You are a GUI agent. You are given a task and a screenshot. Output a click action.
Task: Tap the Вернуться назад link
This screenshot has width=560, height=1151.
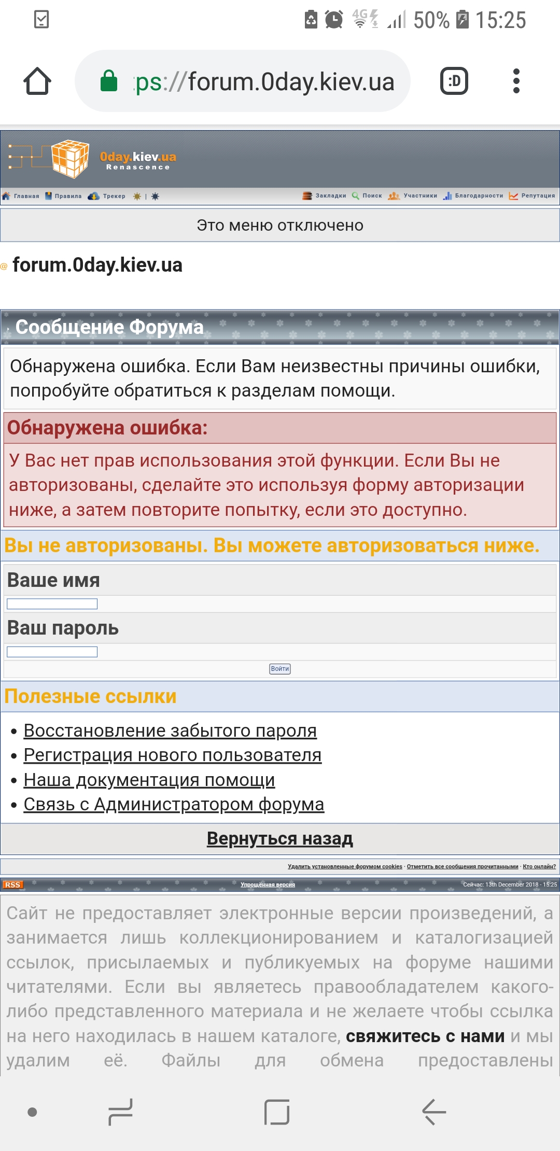280,838
